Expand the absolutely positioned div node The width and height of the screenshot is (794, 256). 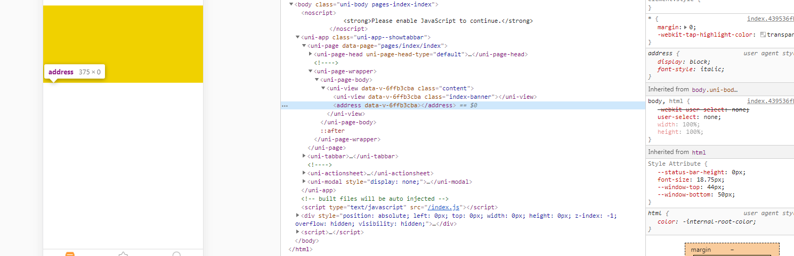click(297, 216)
